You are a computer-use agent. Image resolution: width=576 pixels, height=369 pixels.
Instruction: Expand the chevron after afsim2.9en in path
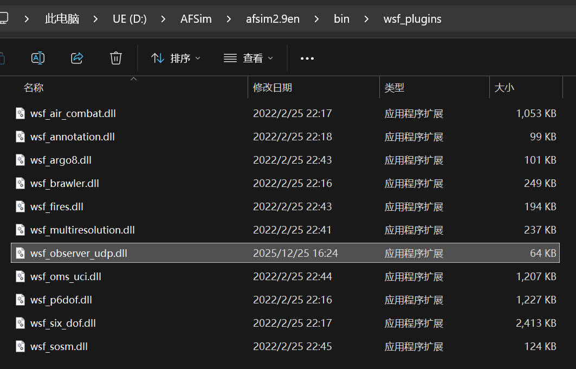(x=317, y=20)
